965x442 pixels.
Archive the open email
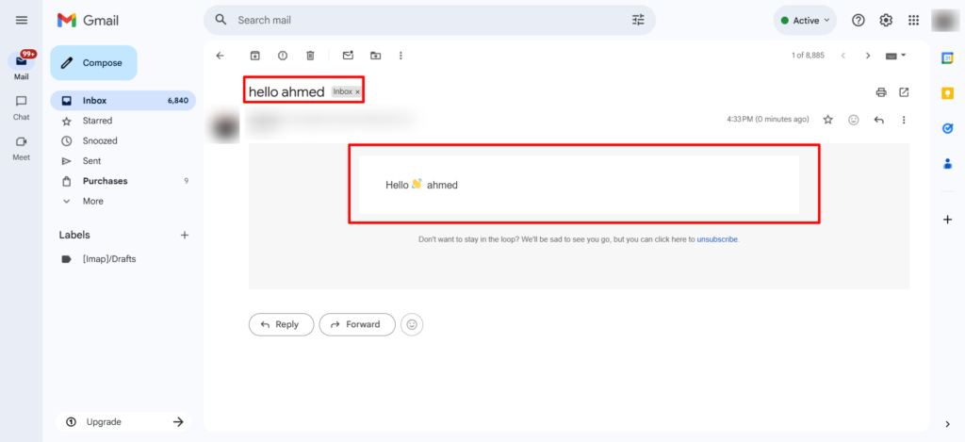click(x=254, y=56)
